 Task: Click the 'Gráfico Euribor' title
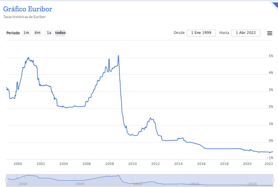28,9
